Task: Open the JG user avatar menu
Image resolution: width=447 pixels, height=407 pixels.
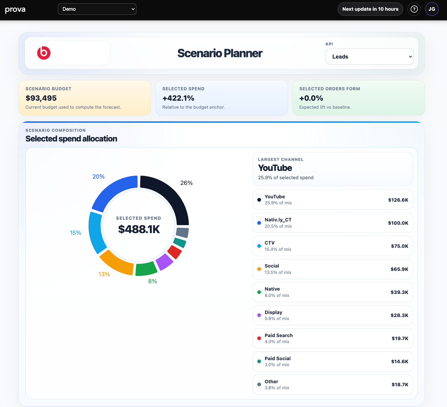Action: 432,9
